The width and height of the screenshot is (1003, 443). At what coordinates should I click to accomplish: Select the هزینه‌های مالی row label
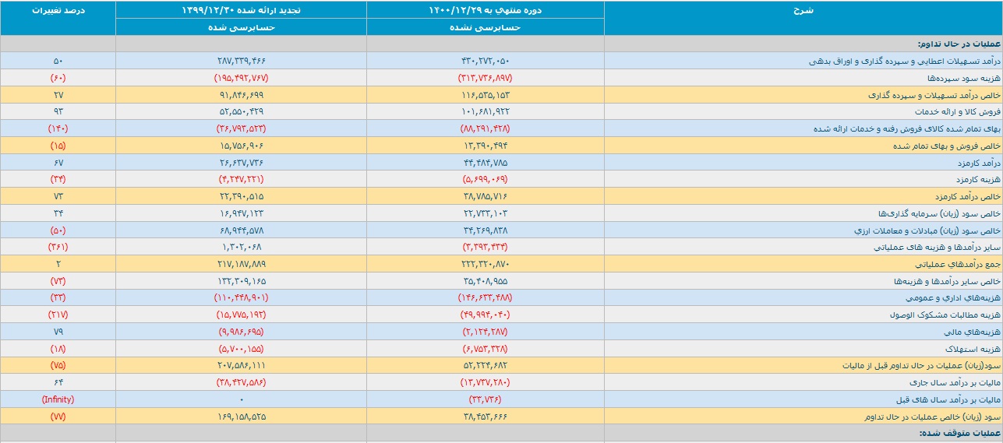[x=972, y=332]
